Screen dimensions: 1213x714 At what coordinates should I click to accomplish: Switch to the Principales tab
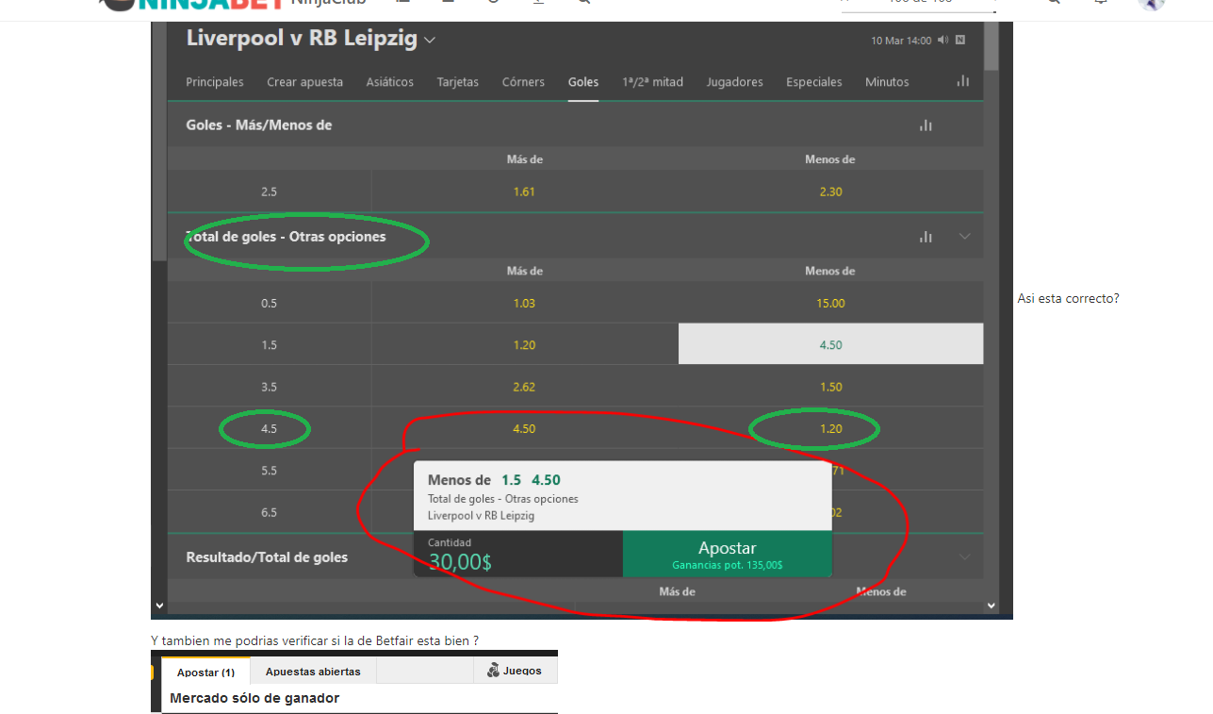click(215, 82)
